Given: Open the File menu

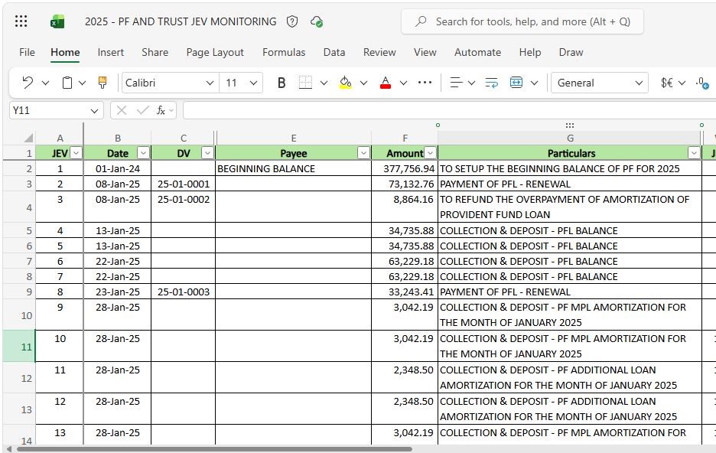Looking at the screenshot, I should click(x=27, y=52).
